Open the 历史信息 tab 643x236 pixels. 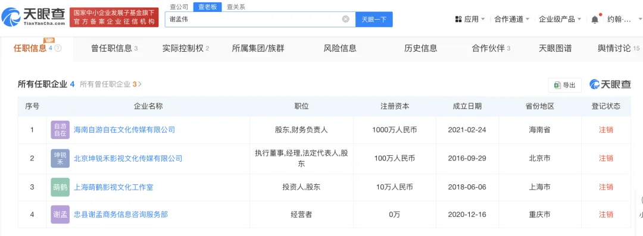coord(421,48)
